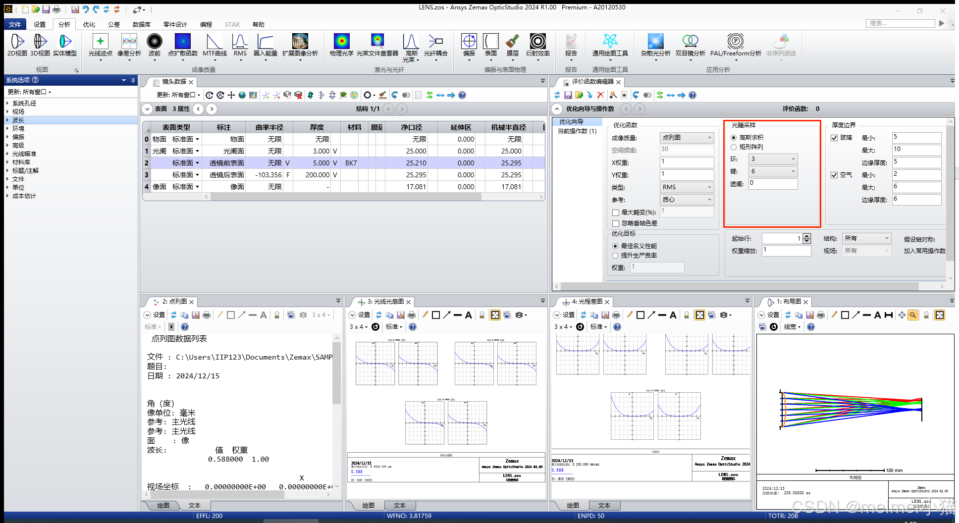Image resolution: width=959 pixels, height=523 pixels.
Task: Collapse the 优化向导与操作数 section
Action: [557, 109]
